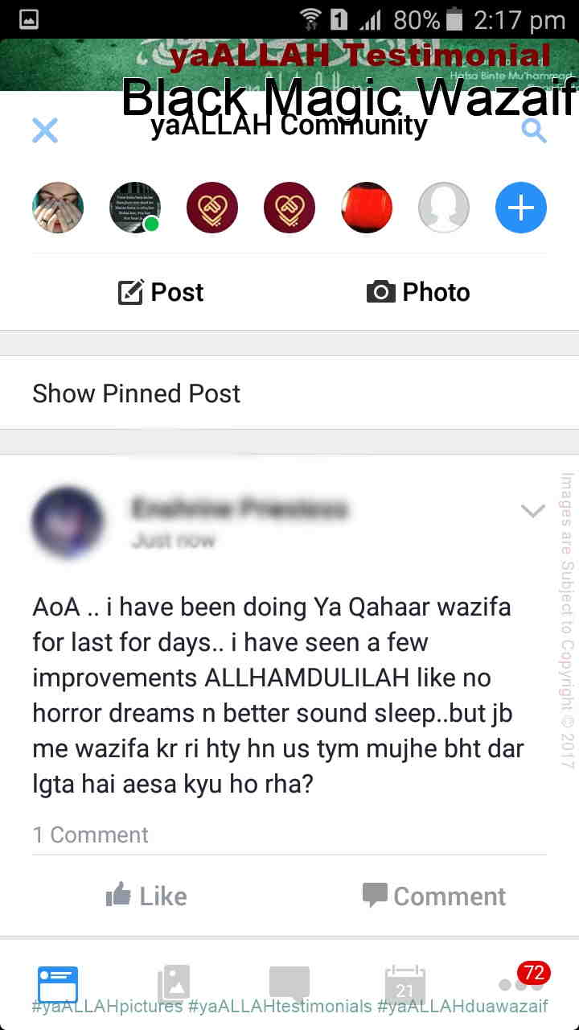The image size is (579, 1030).
Task: Open the chat bubble tab in bottom bar
Action: coord(289,984)
